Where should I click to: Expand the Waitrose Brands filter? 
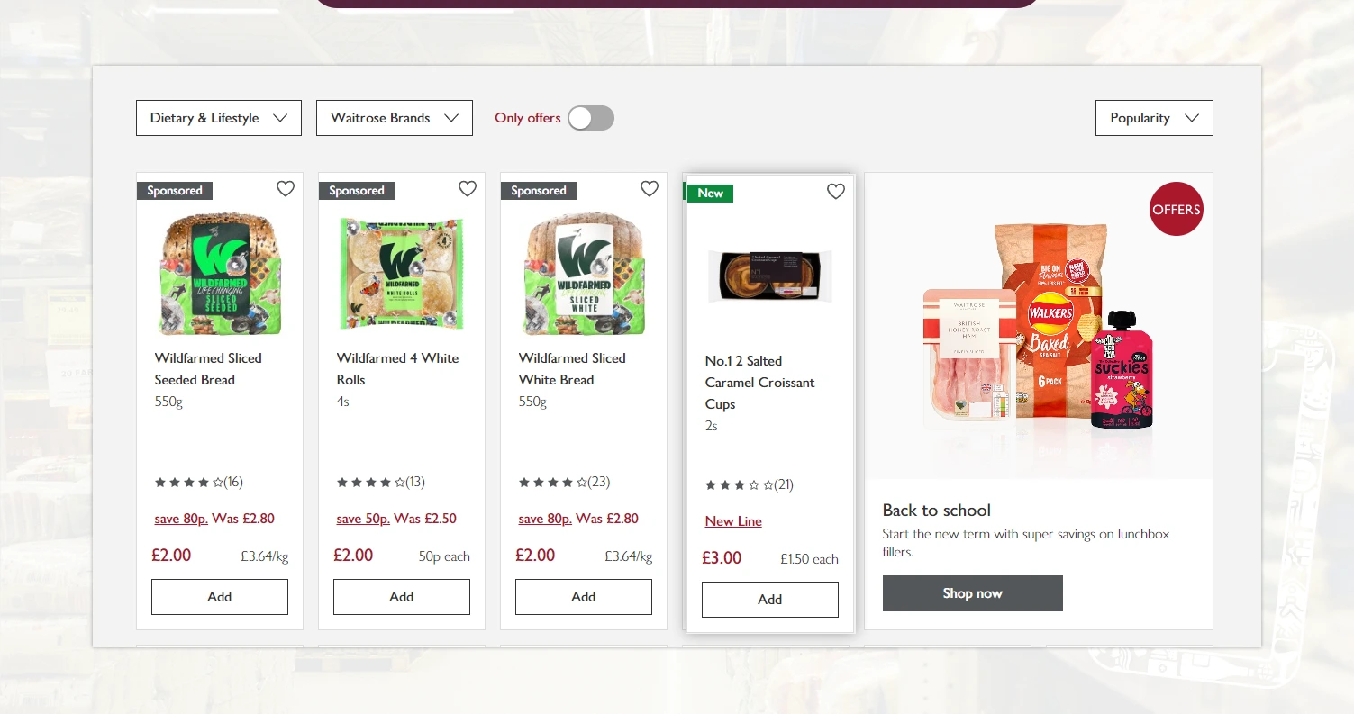(x=395, y=118)
